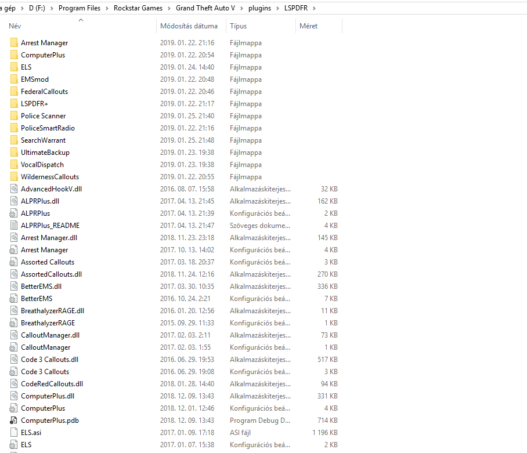
Task: Select the Code 3 Callouts config name
Action: (45, 371)
